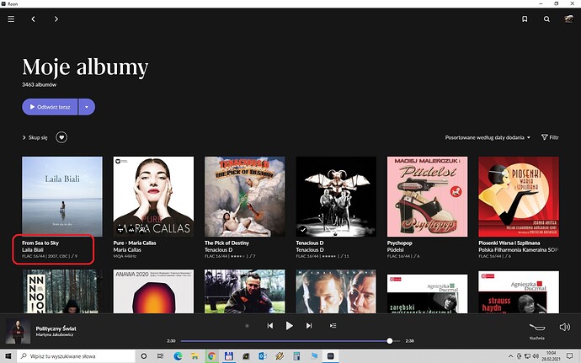Open the Laila Biali From Sea to Sky cover

coord(62,196)
